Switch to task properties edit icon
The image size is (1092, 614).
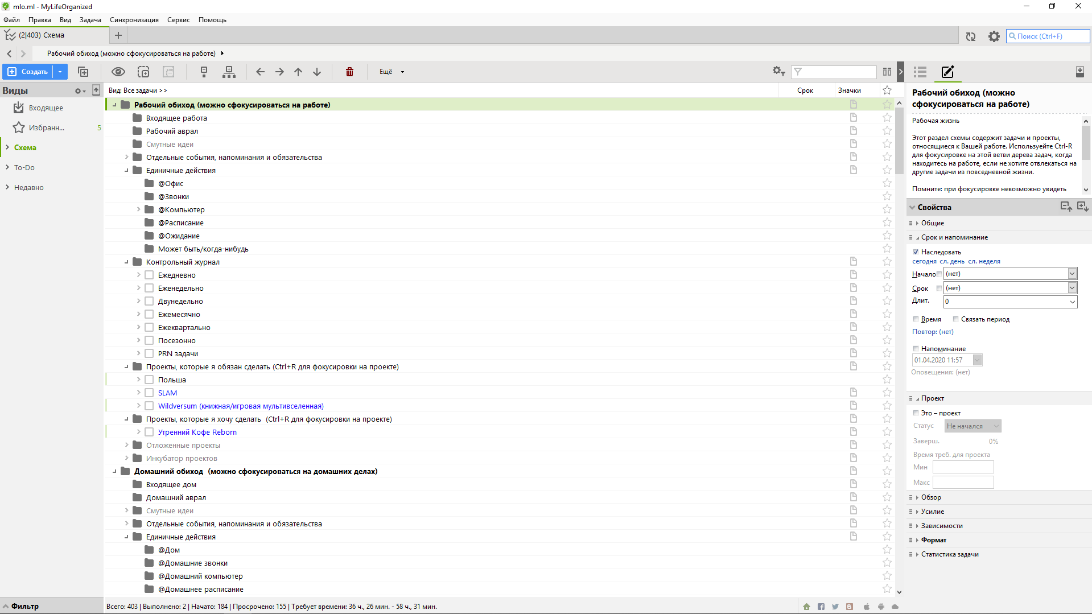[947, 72]
